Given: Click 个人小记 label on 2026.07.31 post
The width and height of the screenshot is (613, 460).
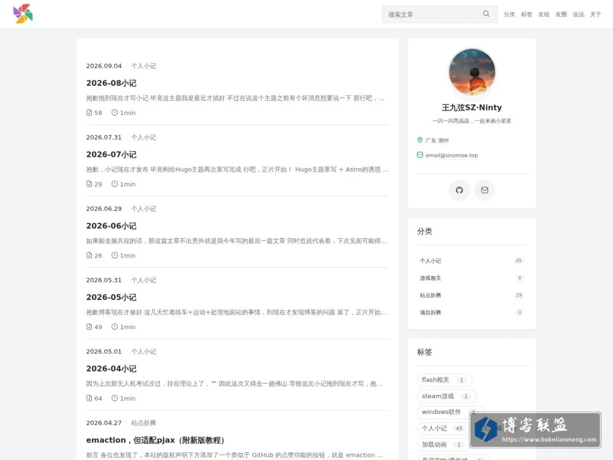Looking at the screenshot, I should click(144, 137).
